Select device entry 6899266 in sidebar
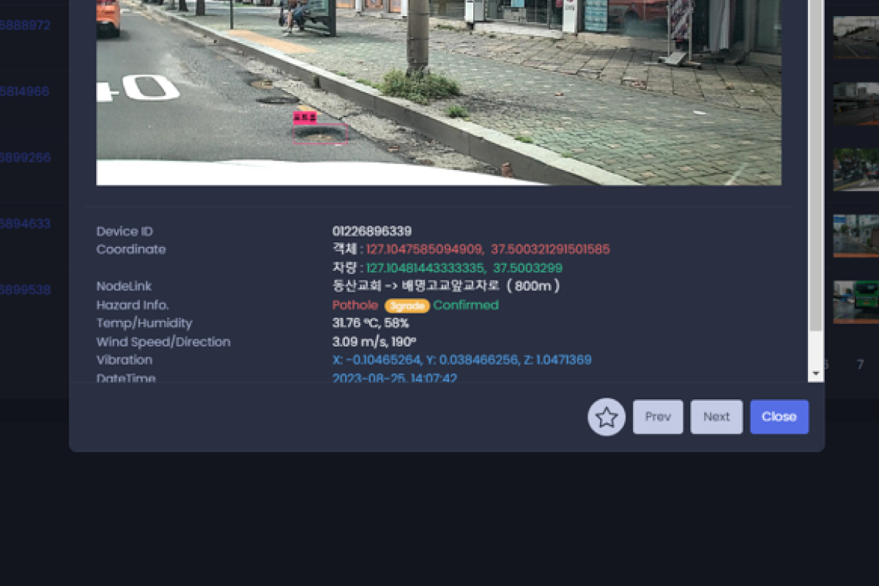The height and width of the screenshot is (586, 879). (x=25, y=157)
